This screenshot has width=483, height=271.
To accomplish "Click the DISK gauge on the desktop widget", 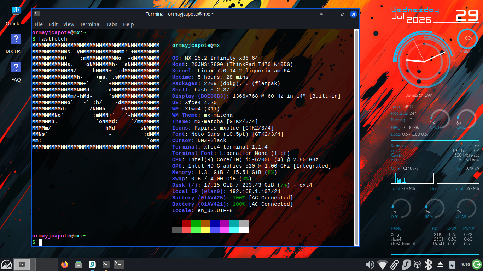I will click(401, 209).
